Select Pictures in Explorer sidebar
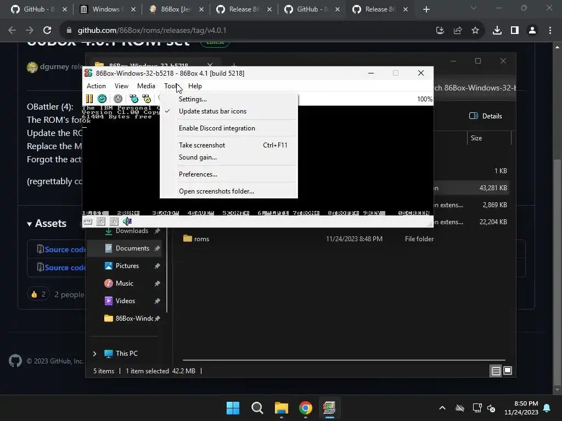 (127, 266)
